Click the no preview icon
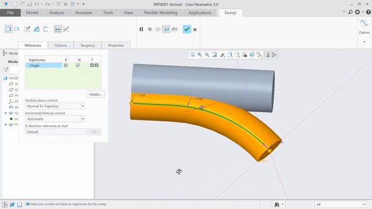This screenshot has height=209, width=372. [x=150, y=29]
